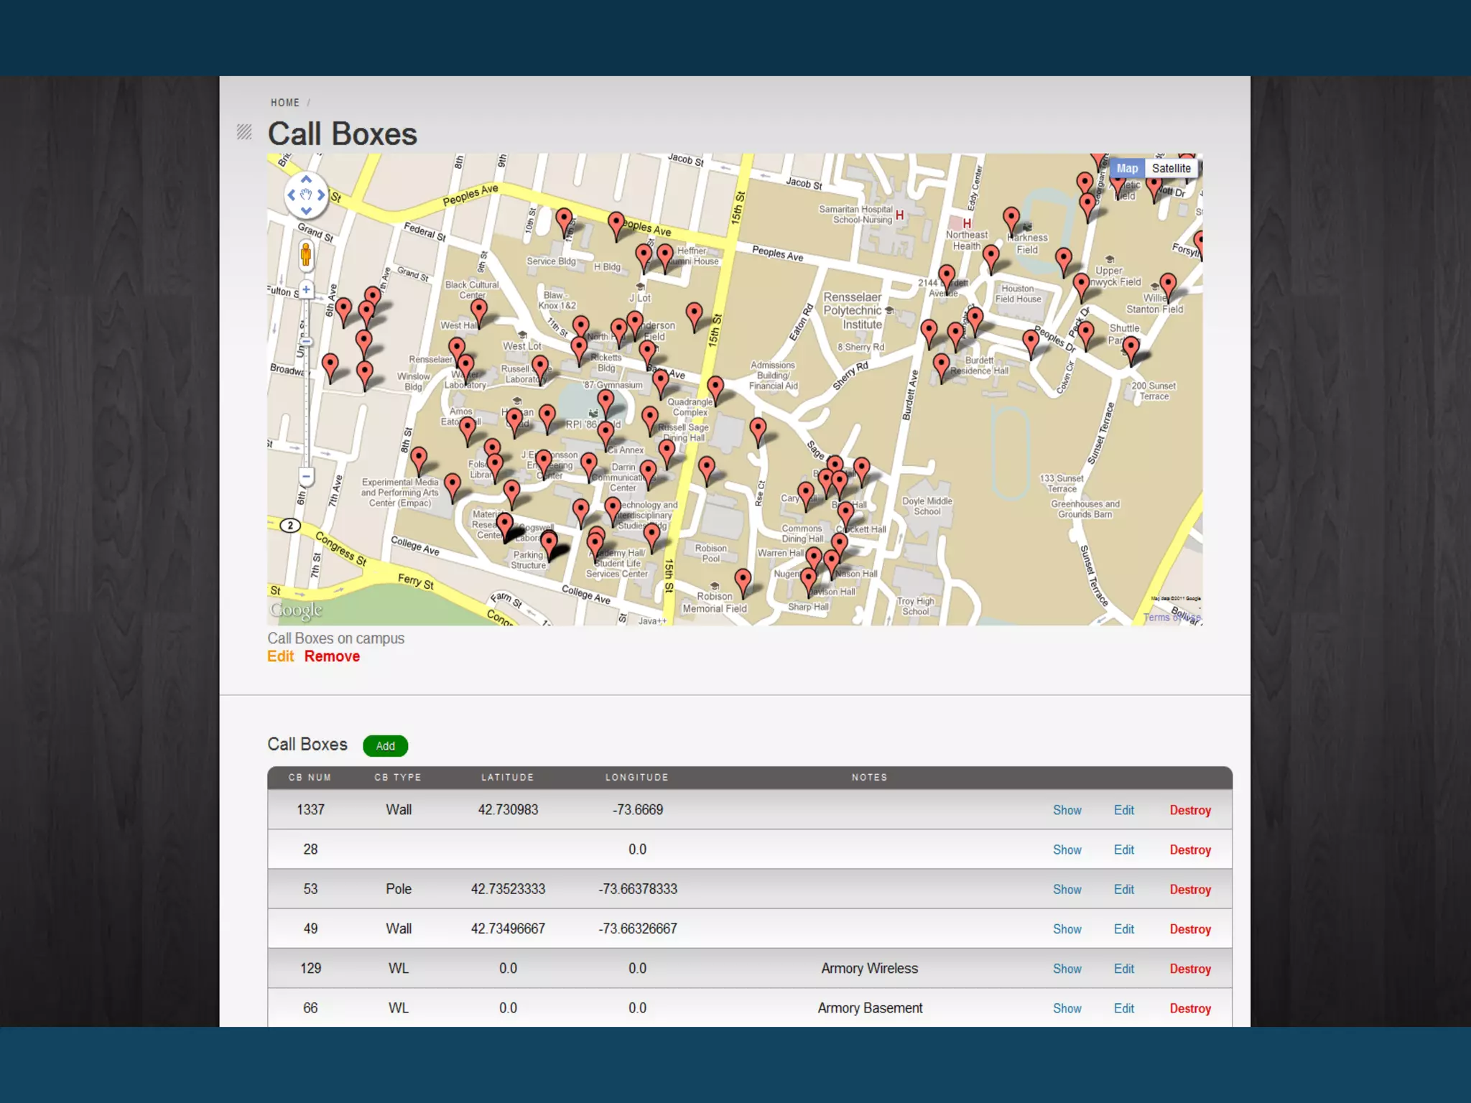This screenshot has width=1471, height=1103.
Task: Destroy call box 53
Action: pos(1189,889)
